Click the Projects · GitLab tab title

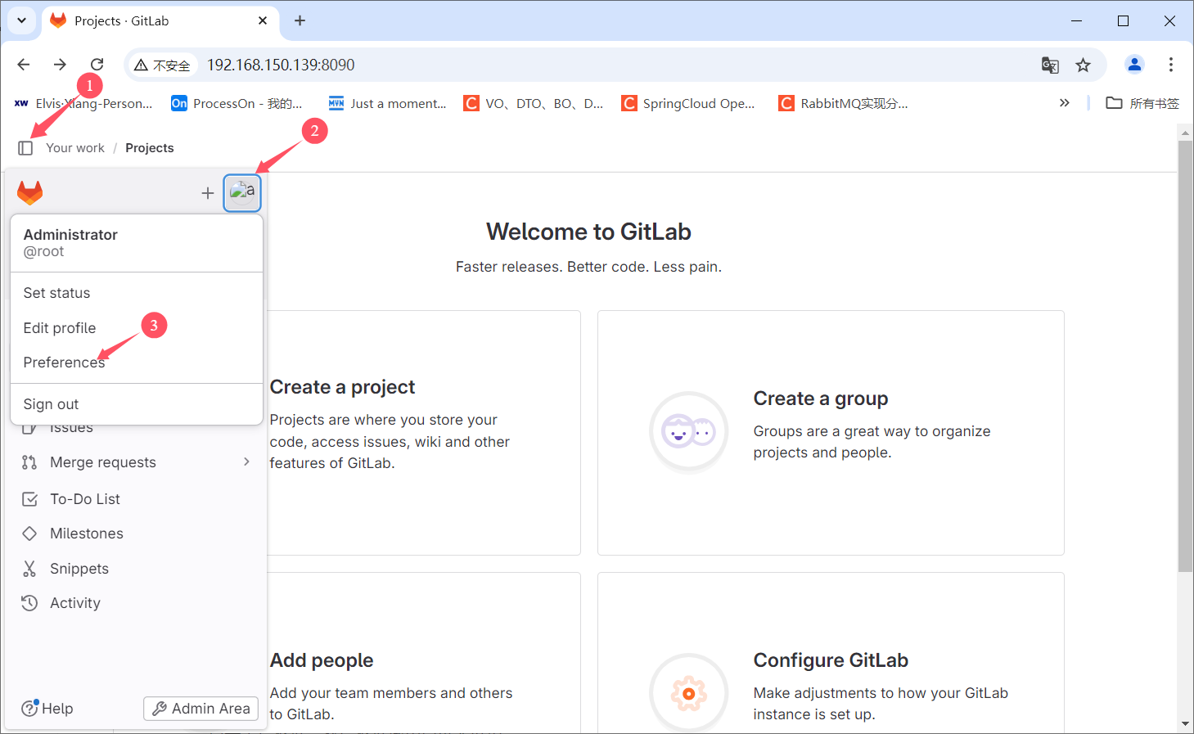point(121,20)
